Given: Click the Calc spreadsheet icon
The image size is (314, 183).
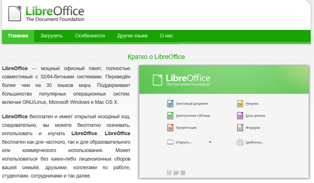Looking at the screenshot, I should tap(170, 115).
